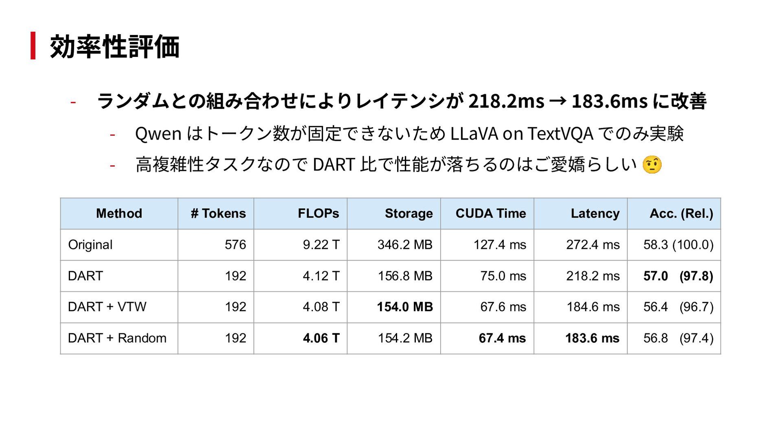Select the Acc. (Rel.) column header
The image size is (782, 440).
click(x=674, y=213)
